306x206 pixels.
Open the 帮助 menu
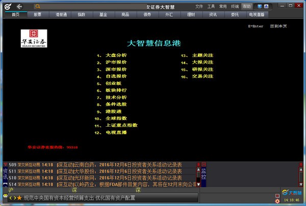click(247, 7)
